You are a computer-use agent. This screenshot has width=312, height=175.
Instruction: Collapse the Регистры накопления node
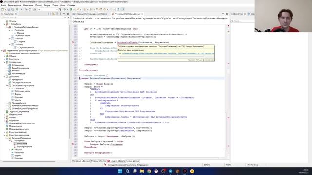coord(5,135)
